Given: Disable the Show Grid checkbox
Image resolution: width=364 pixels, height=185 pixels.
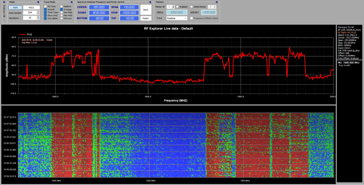Looking at the screenshot, I should (x=45, y=15).
